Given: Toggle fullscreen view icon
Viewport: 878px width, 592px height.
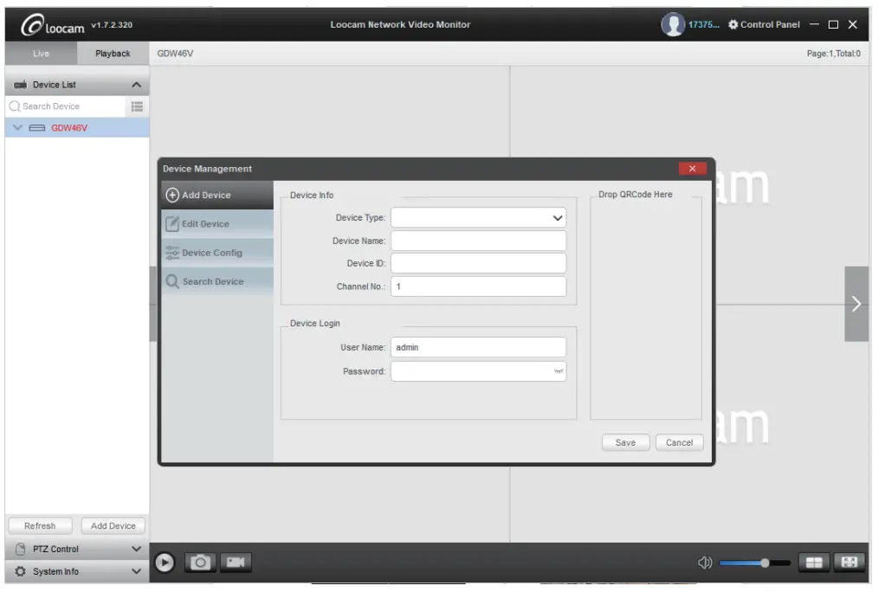Looking at the screenshot, I should point(849,563).
